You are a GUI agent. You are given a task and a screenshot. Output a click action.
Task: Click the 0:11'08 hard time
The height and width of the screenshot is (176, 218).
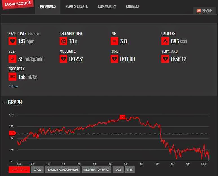[x=127, y=59]
